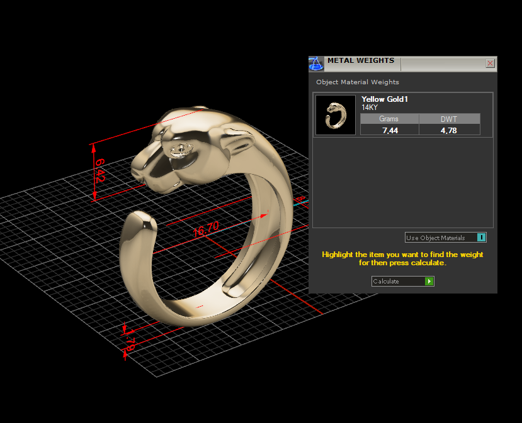Click the Metal Weights panel cone icon
This screenshot has height=423, width=522.
(x=316, y=64)
